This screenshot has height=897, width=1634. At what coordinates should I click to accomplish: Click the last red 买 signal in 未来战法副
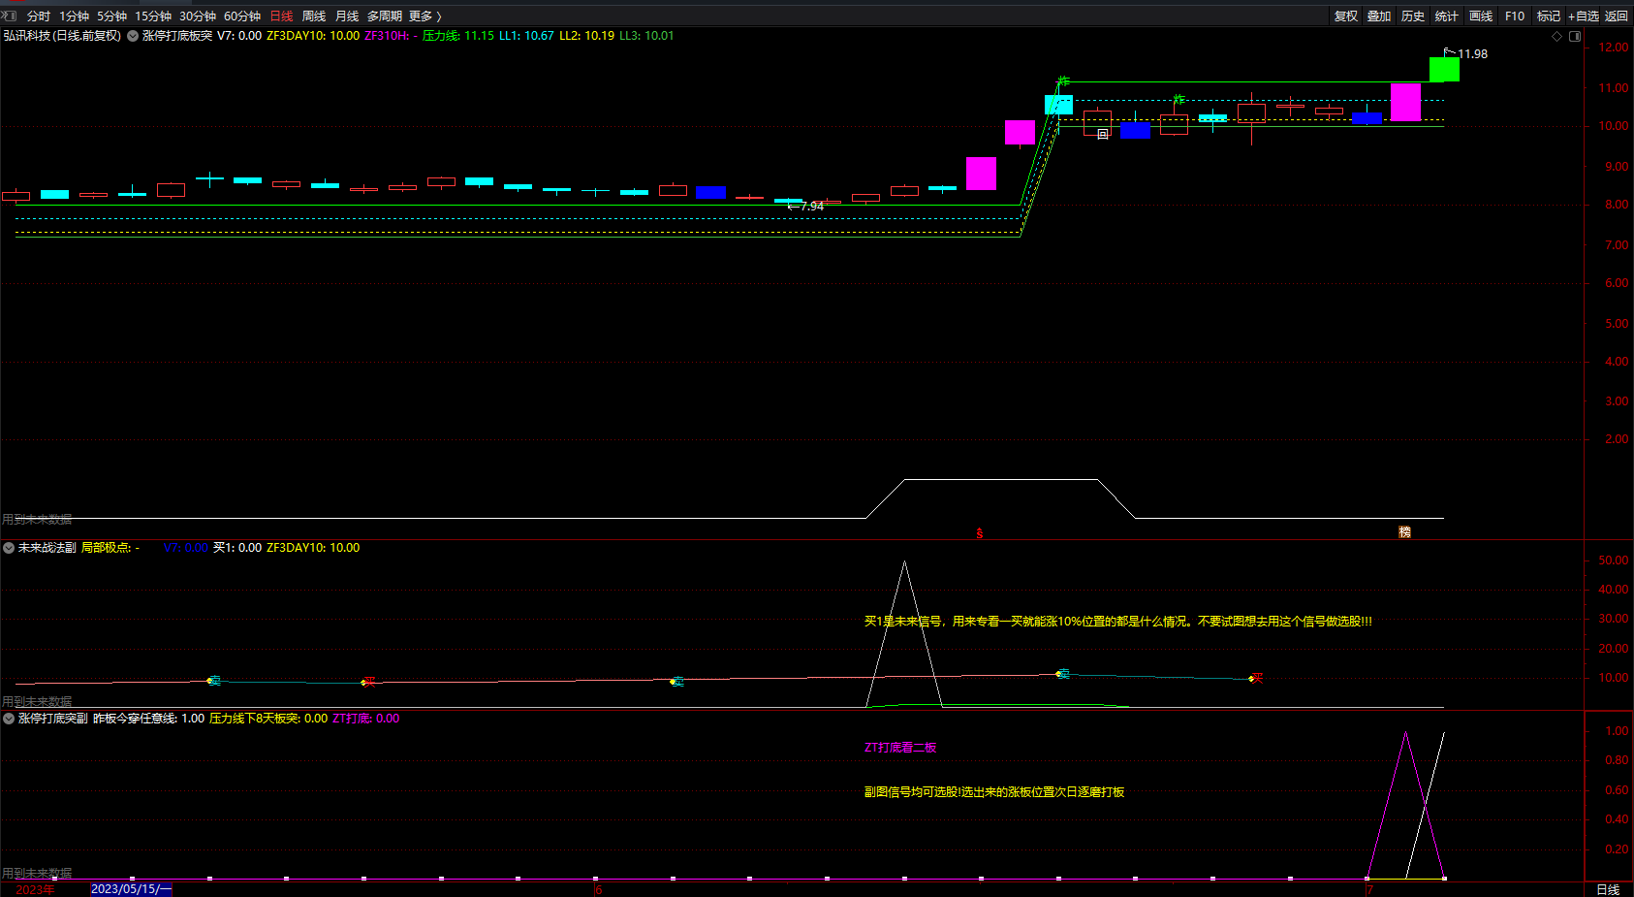[x=1256, y=678]
